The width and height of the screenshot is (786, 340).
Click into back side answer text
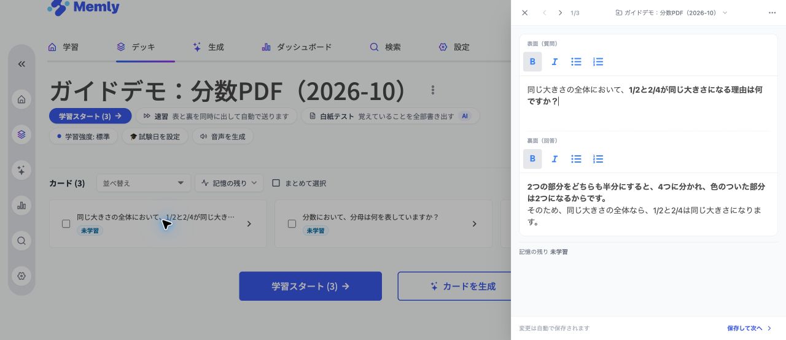coord(648,204)
